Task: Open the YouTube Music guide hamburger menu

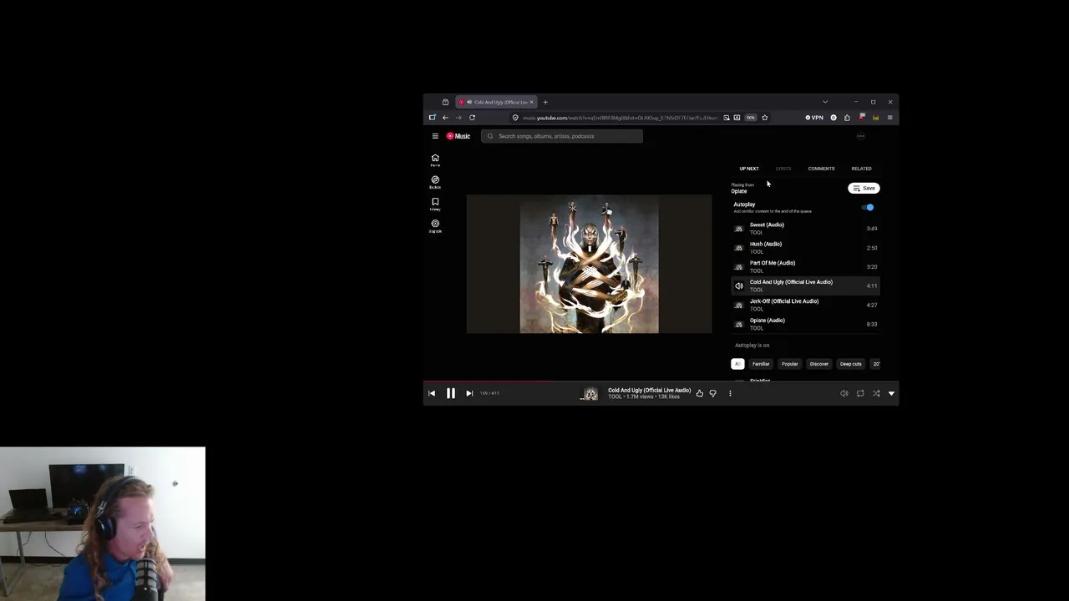Action: [x=435, y=136]
